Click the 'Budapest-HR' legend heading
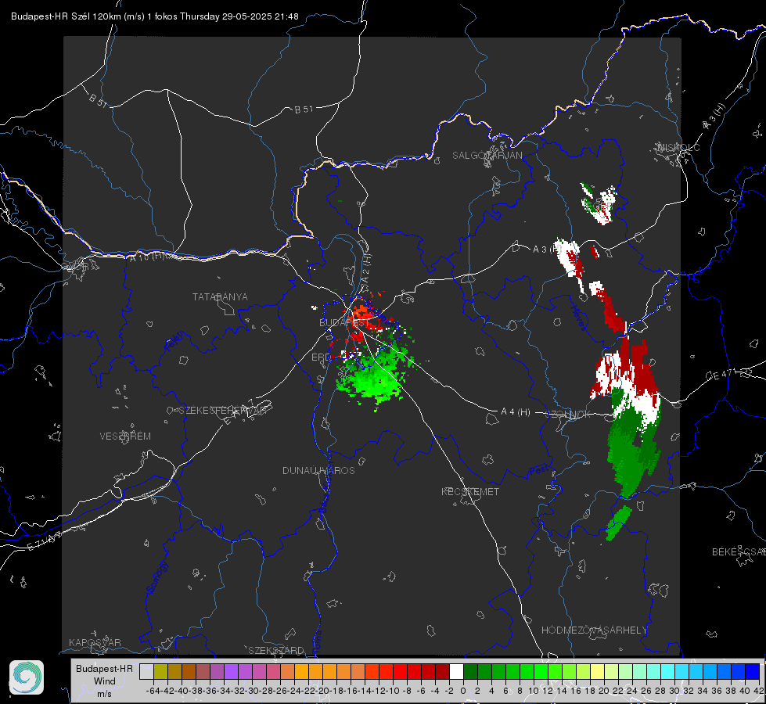766x704 pixels. (104, 668)
